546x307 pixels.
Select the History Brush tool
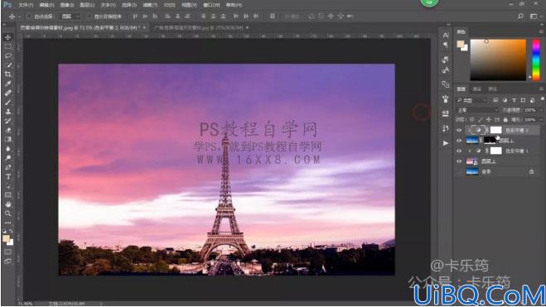[8, 121]
